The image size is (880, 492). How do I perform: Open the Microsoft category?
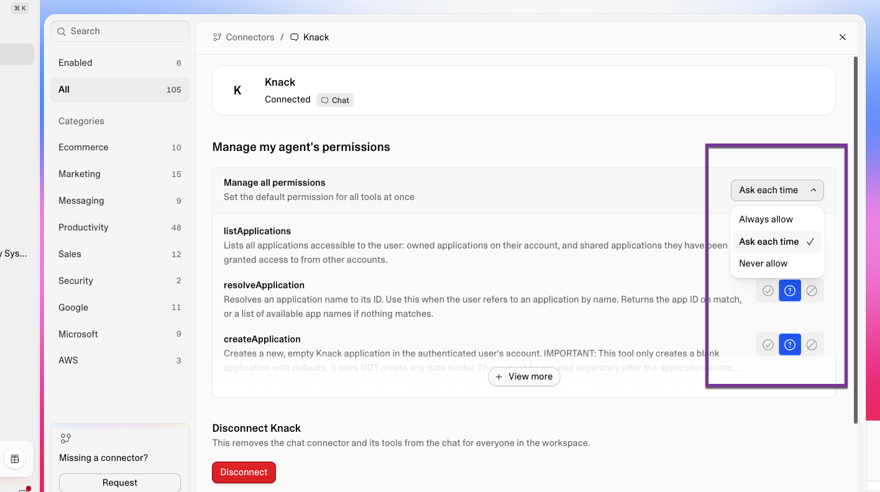(x=120, y=334)
